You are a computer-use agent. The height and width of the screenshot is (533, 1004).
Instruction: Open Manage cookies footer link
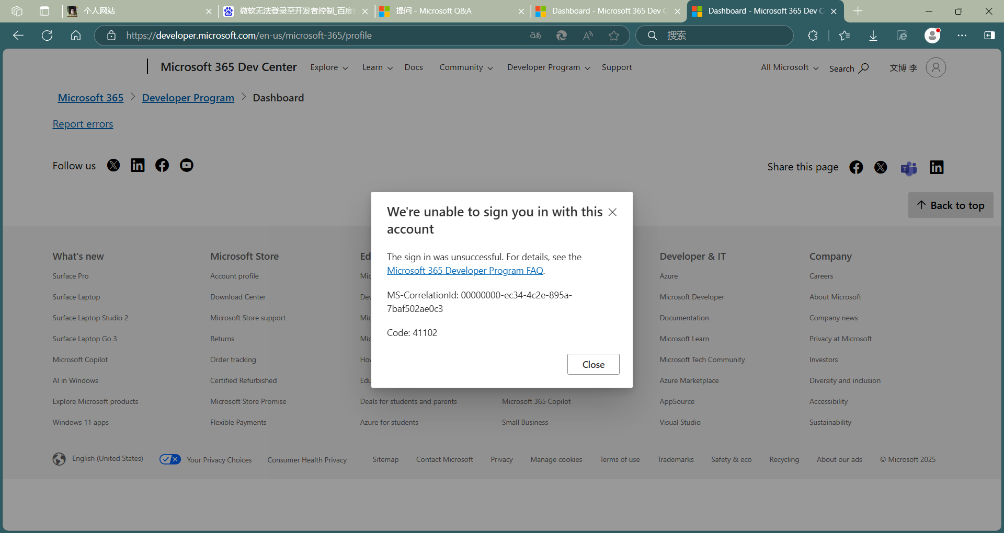(556, 459)
